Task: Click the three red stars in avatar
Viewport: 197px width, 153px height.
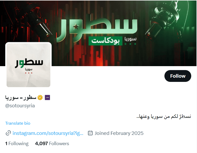Action: click(x=29, y=73)
